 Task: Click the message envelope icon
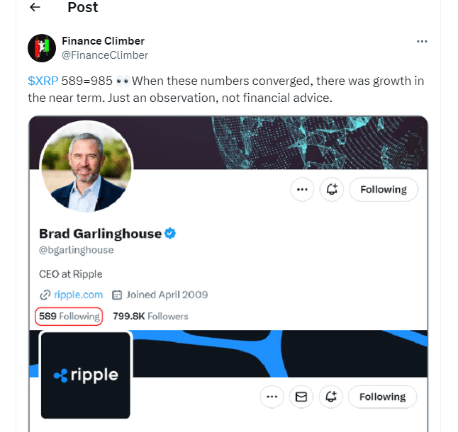coord(301,397)
